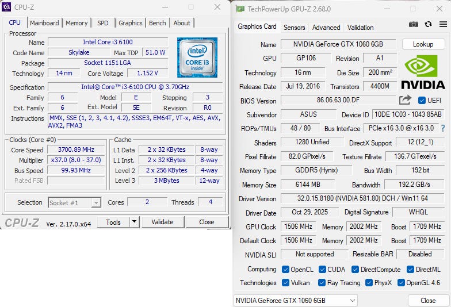
Task: Click the Validate button in CPU-Z
Action: pyautogui.click(x=162, y=222)
